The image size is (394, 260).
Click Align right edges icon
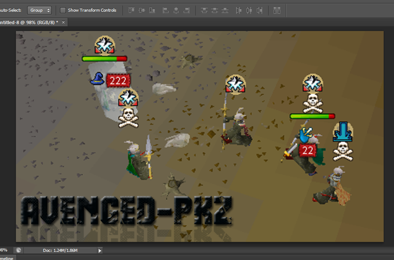point(187,10)
